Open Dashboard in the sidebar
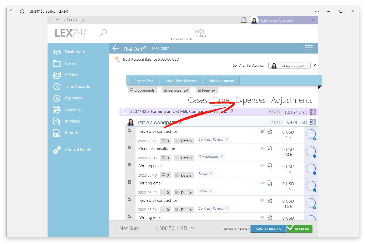The height and width of the screenshot is (244, 365). click(75, 52)
